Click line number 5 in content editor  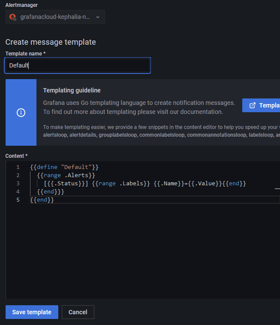pyautogui.click(x=18, y=200)
